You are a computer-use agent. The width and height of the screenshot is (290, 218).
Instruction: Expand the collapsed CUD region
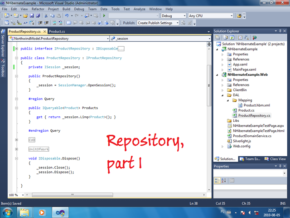(16, 140)
